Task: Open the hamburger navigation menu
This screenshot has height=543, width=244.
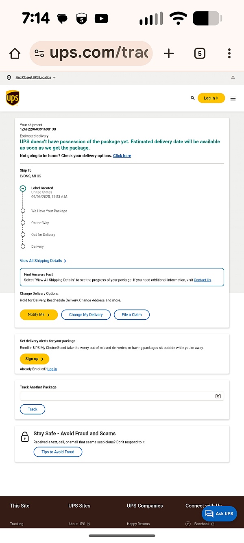Action: point(233,98)
